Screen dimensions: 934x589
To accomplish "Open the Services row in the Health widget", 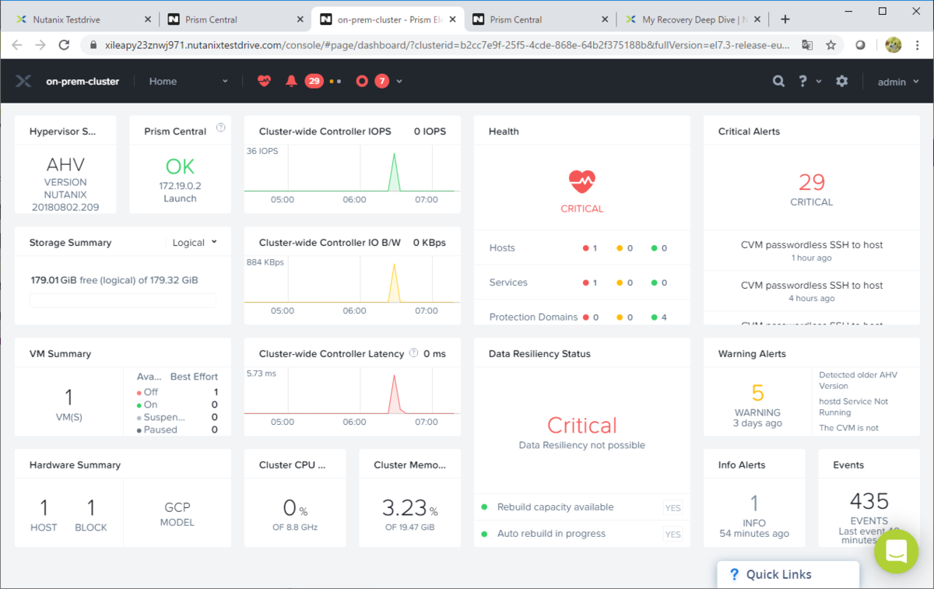I will pos(581,282).
